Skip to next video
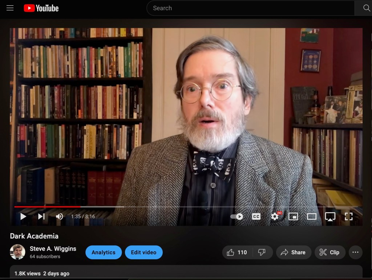The width and height of the screenshot is (372, 280). coord(41,217)
